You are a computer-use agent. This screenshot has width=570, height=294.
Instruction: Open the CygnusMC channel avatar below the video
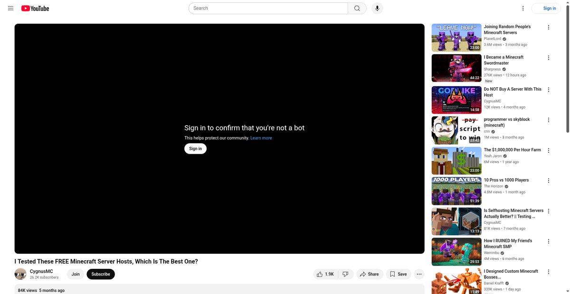20,274
